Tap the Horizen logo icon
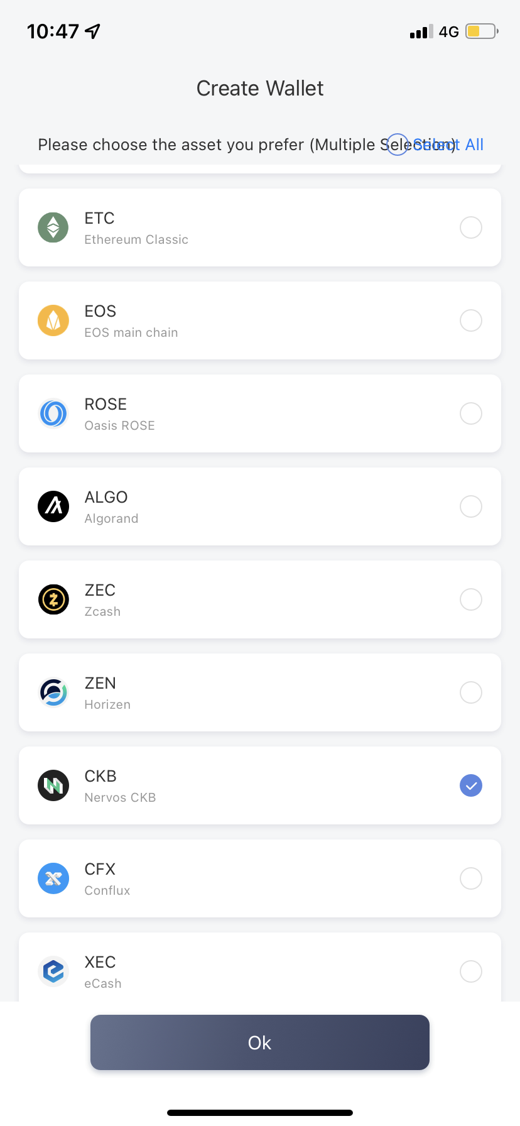Screen dimensions: 520x1126 [x=53, y=692]
